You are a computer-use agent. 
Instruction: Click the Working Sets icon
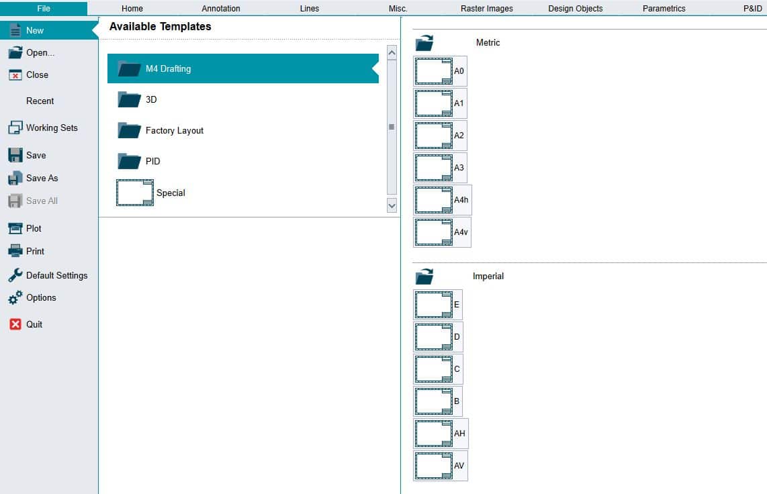pos(15,127)
